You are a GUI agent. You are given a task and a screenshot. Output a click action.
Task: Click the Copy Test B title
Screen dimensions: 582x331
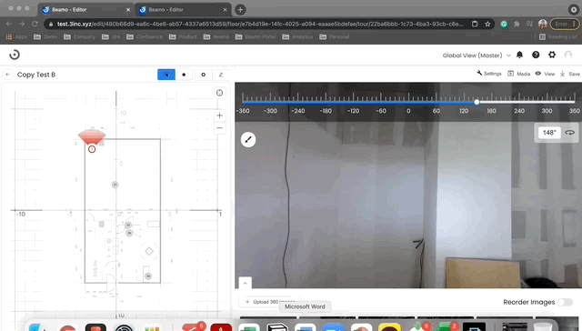[x=36, y=75]
